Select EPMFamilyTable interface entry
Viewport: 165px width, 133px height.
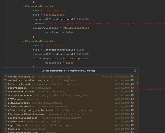[69, 103]
